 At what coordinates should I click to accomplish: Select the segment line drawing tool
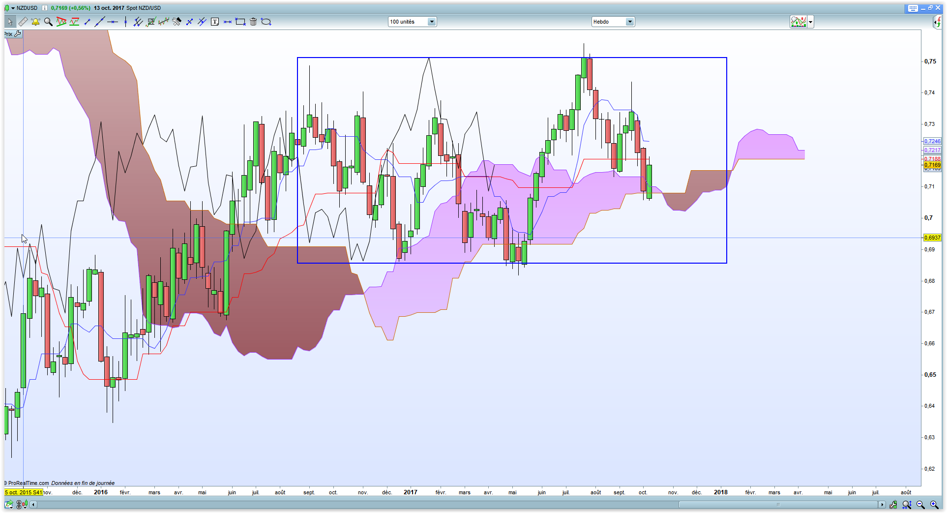point(87,22)
